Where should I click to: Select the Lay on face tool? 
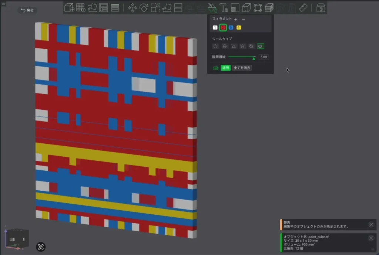[167, 8]
